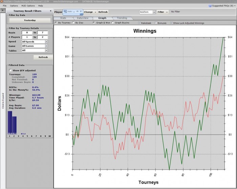Select the Graph $ Won option
This screenshot has width=237, height=189.
click(x=94, y=23)
